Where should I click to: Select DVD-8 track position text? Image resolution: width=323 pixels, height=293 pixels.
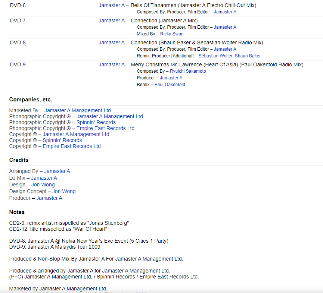(18, 42)
